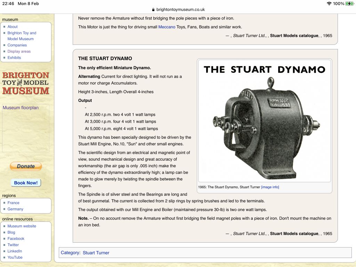
Task: Follow the Meccano hyperlink in the text
Action: [x=167, y=27]
